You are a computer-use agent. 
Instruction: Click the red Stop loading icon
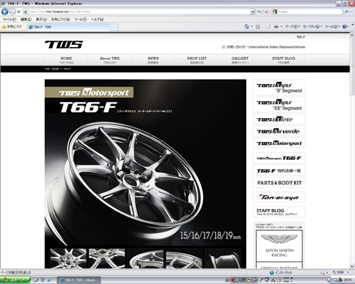pyautogui.click(x=266, y=12)
